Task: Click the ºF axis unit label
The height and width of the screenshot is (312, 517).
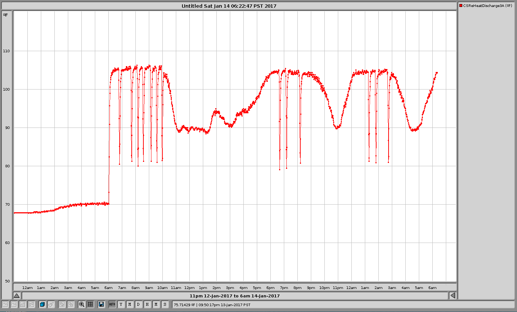Action: [x=5, y=15]
